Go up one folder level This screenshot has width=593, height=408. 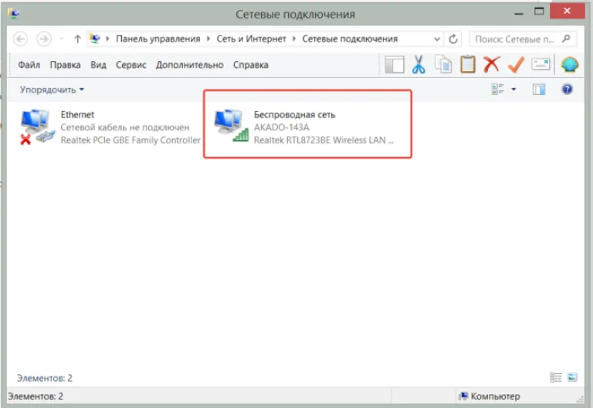pyautogui.click(x=77, y=39)
